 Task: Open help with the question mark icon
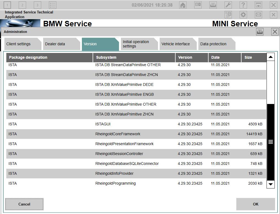(x=243, y=5)
